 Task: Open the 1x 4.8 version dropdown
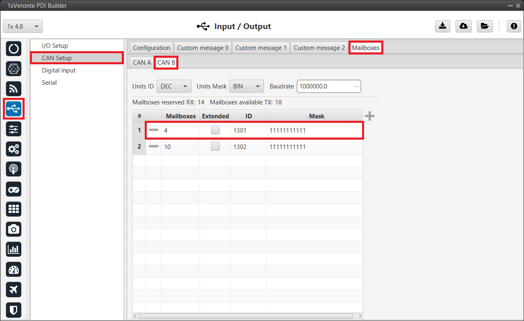pos(23,27)
